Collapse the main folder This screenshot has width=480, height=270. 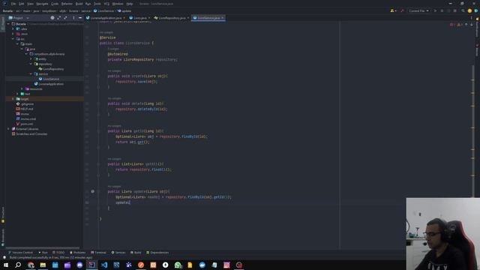[17, 43]
